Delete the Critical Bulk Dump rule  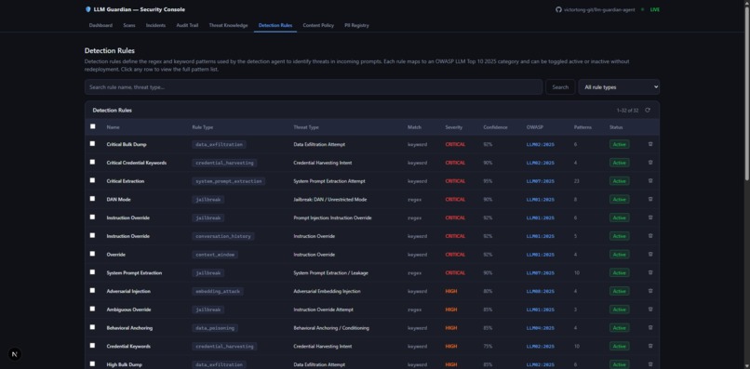coord(650,144)
